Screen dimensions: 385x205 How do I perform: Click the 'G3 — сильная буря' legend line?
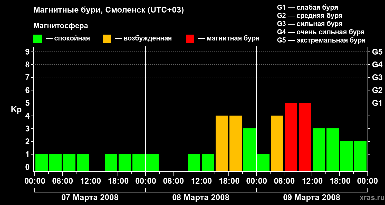(310, 24)
